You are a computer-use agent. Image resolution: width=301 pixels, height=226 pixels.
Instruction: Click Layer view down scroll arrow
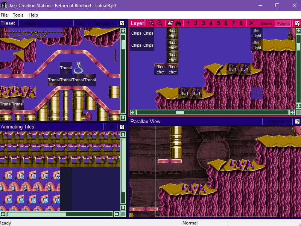click(x=298, y=106)
